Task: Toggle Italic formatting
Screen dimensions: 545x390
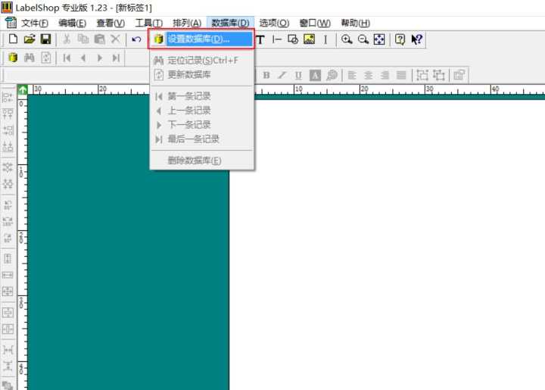Action: [x=282, y=75]
